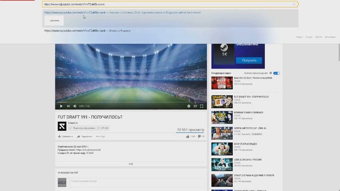The width and height of the screenshot is (340, 191).
Task: Open the savefrom site thumbnail tile
Action: pos(54,21)
